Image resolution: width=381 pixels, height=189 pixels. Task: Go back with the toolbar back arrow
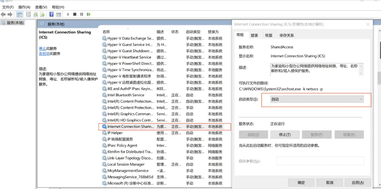pos(3,14)
